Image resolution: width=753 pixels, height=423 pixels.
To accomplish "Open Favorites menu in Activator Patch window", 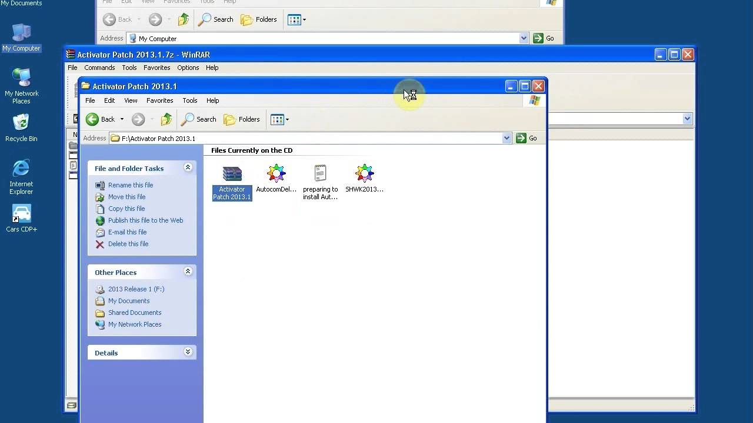I will point(159,100).
